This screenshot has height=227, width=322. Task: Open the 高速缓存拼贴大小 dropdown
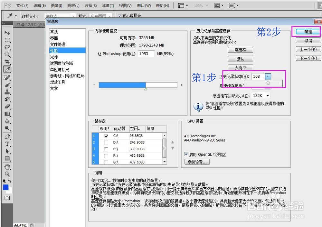[268, 96]
